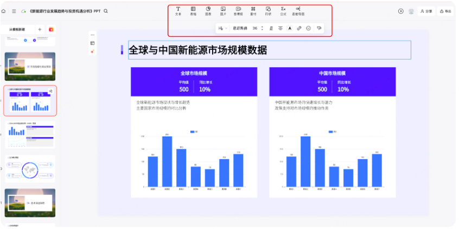The image size is (459, 229).
Task: Click the 政策支持对市场规模的推动作用 text line
Action: coord(302,108)
